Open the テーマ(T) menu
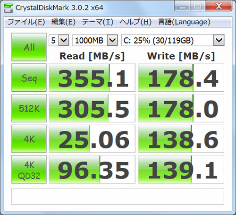 (98, 22)
